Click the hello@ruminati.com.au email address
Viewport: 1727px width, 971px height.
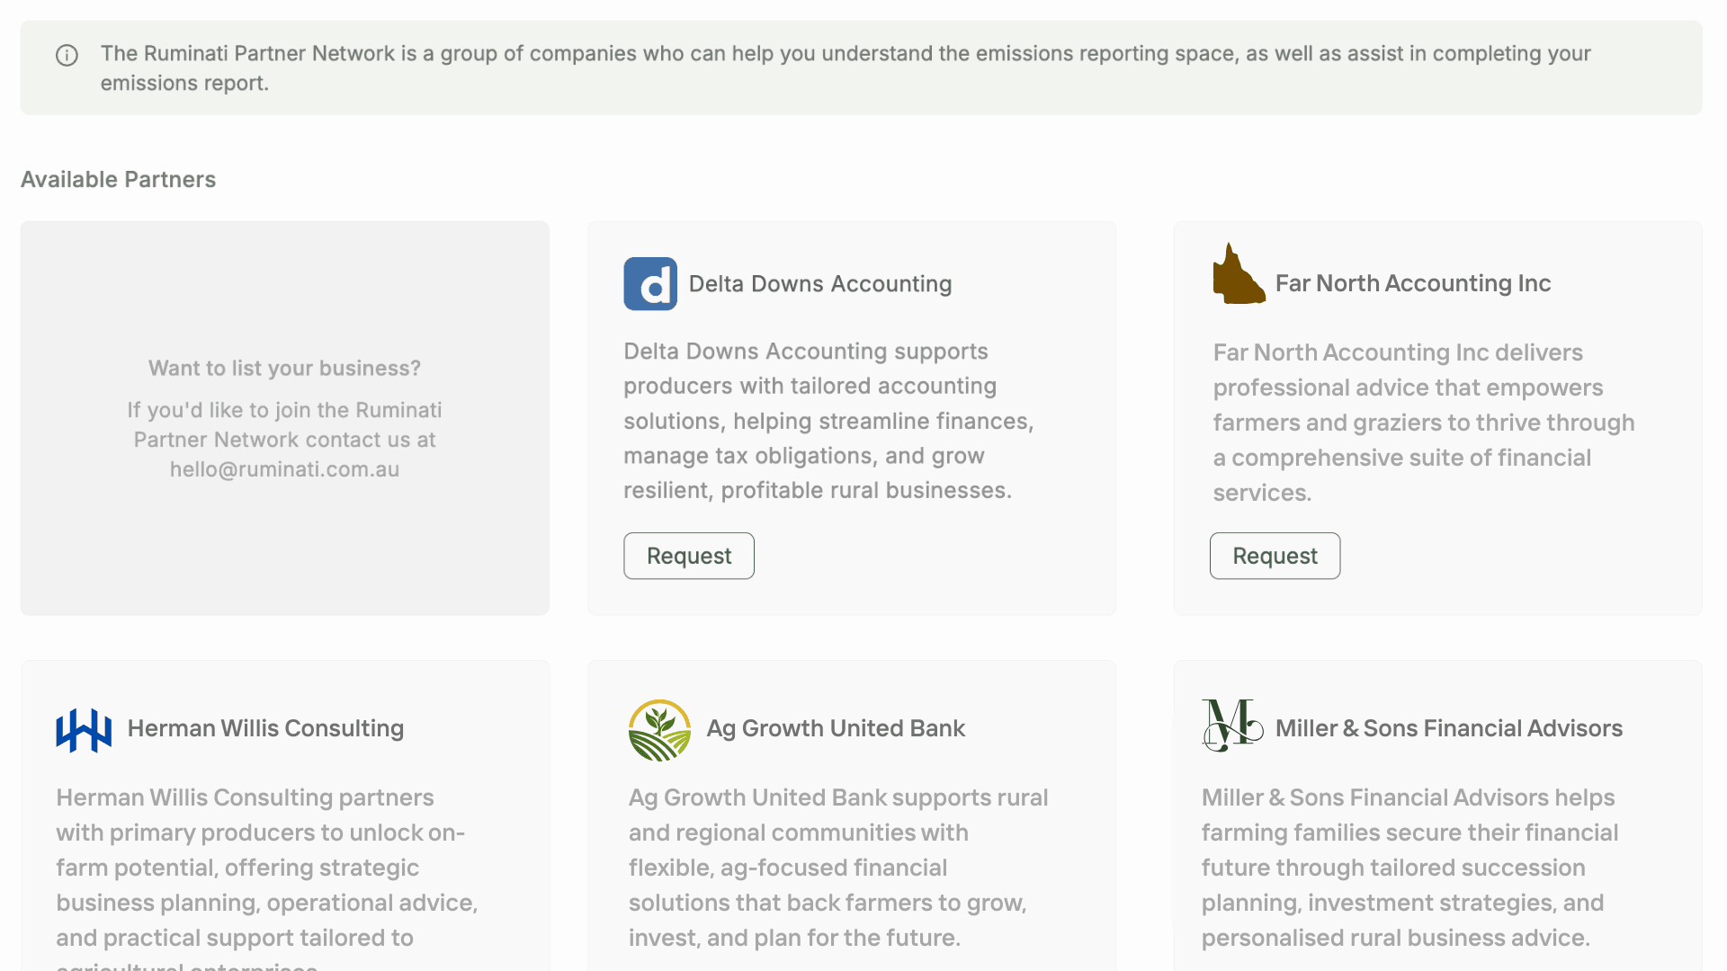[284, 469]
